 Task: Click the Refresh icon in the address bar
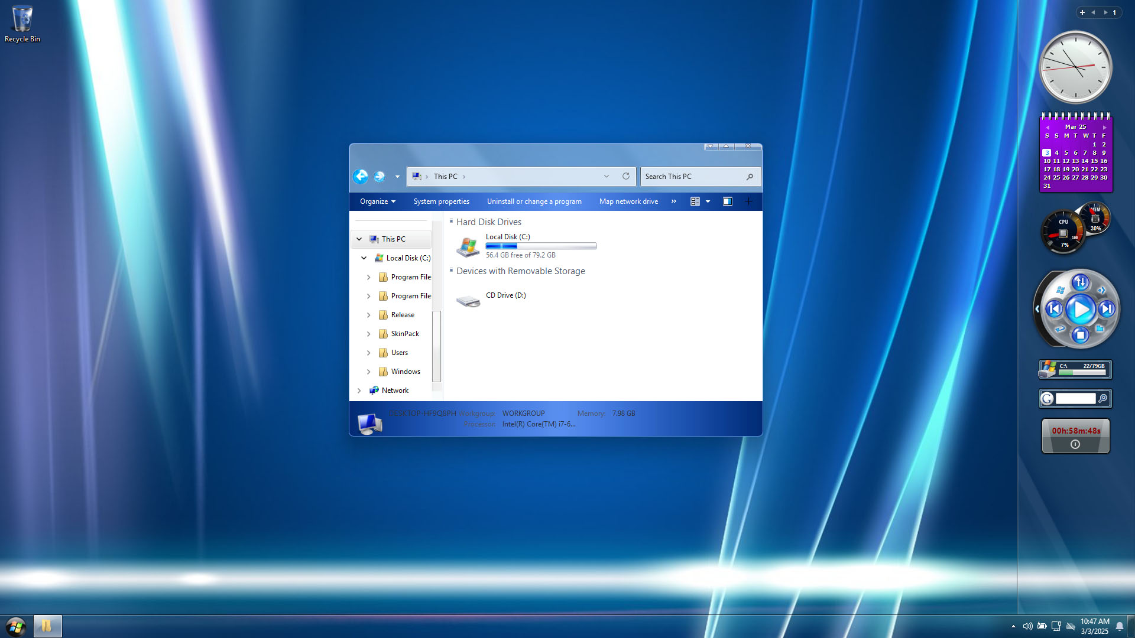click(626, 177)
